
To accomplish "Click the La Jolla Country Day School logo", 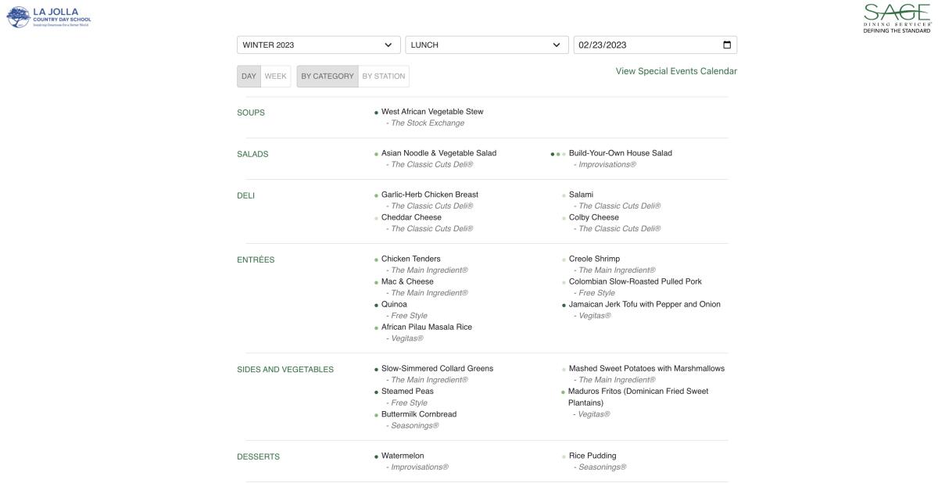I will [48, 16].
